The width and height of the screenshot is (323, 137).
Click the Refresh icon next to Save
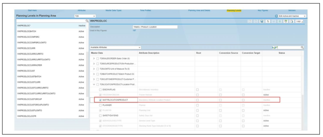pyautogui.click(x=267, y=21)
